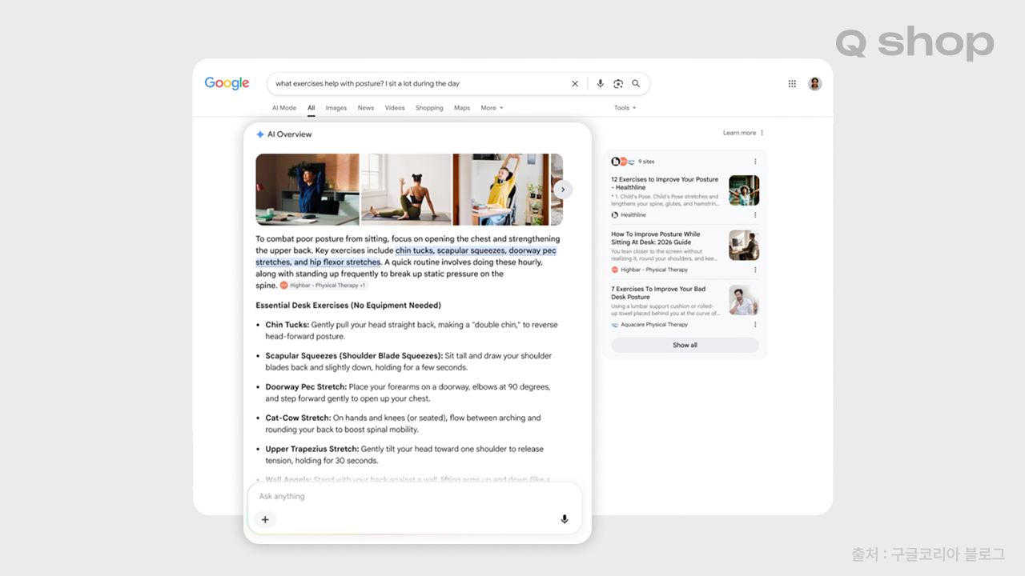Open the yoga stretch photo in carousel
The image size is (1025, 576).
tap(406, 190)
